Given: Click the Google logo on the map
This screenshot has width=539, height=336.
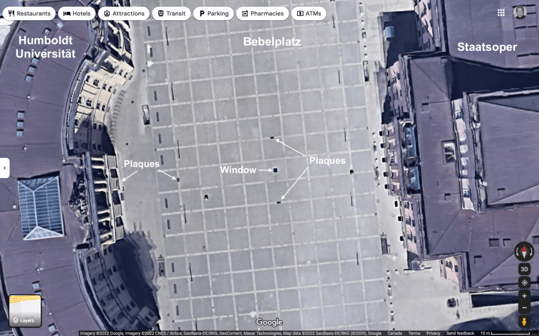Looking at the screenshot, I should (x=269, y=322).
